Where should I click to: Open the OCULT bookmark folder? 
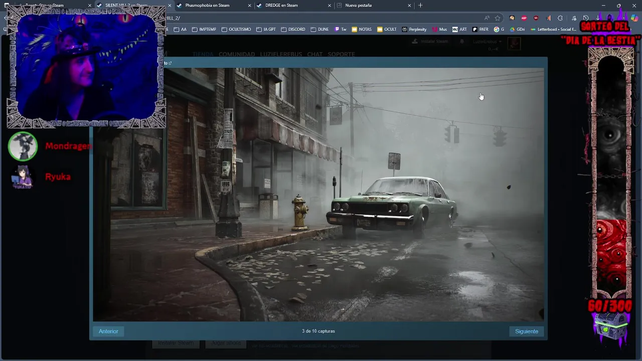[x=387, y=30]
